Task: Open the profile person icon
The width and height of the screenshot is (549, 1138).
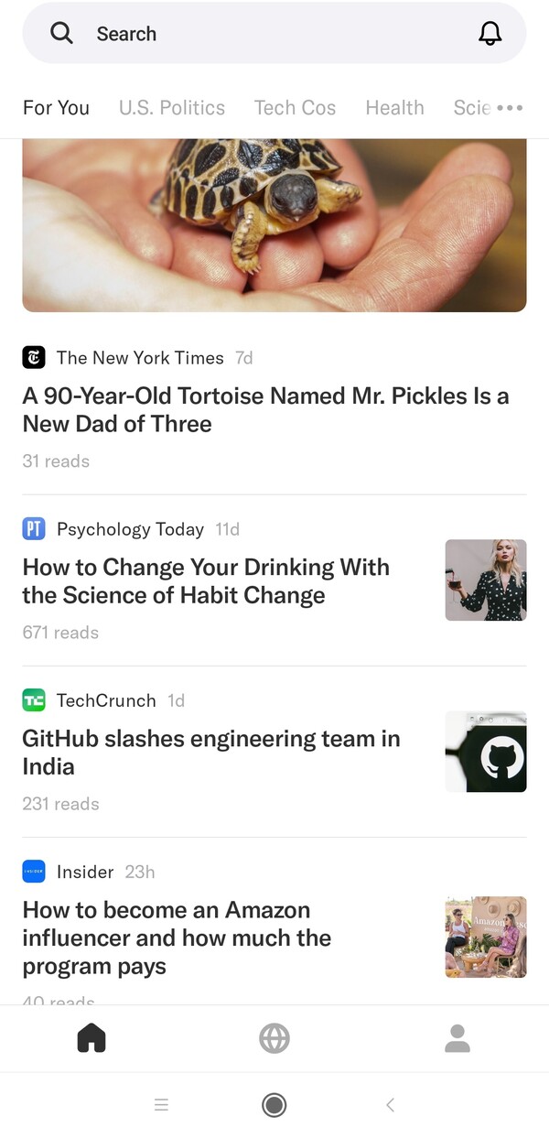Action: tap(457, 1038)
